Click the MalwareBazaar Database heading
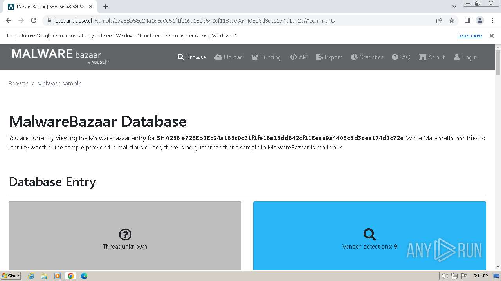This screenshot has height=281, width=501. [x=97, y=121]
